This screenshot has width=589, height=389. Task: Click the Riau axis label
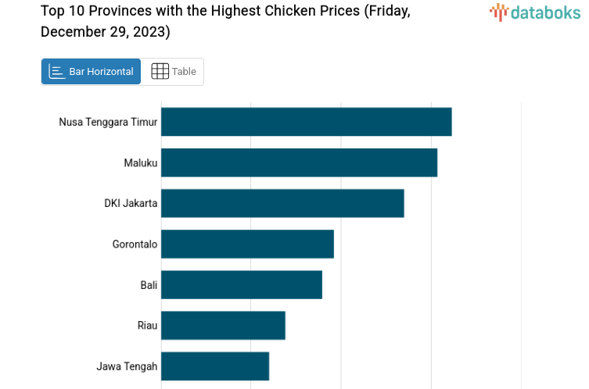147,325
